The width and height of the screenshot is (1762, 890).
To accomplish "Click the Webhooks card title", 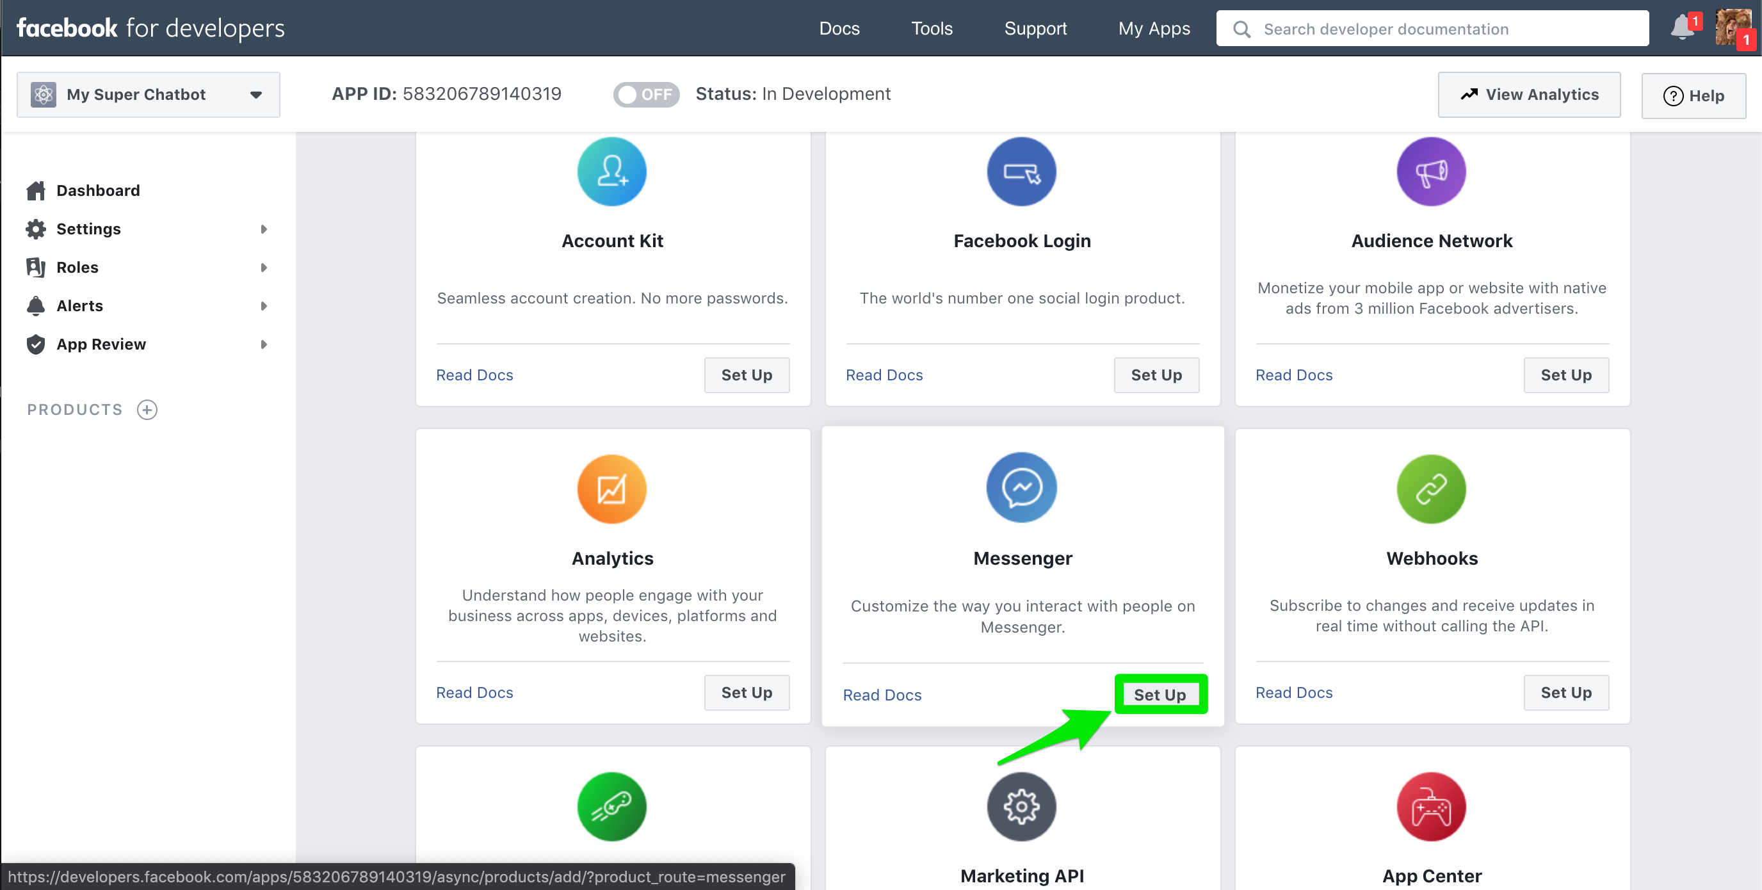I will (1432, 558).
